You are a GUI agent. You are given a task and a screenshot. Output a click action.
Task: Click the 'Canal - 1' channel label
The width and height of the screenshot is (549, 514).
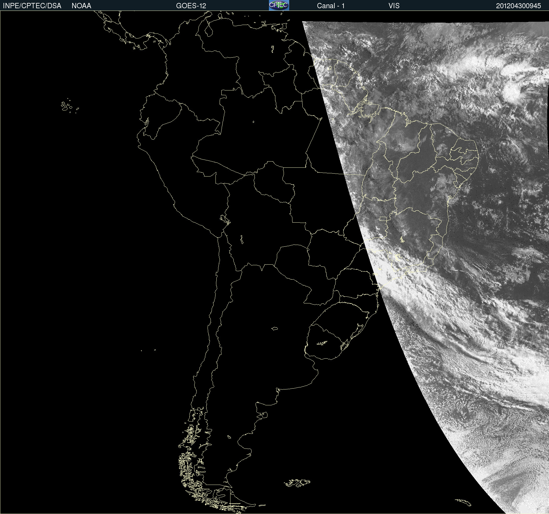coord(331,6)
